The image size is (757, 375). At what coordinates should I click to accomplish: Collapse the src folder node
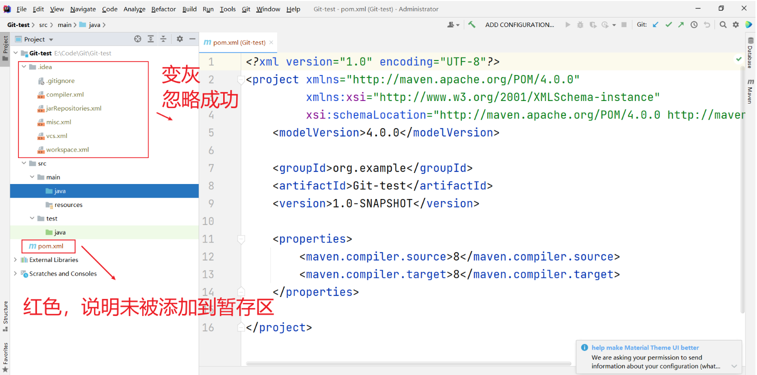[x=24, y=163]
